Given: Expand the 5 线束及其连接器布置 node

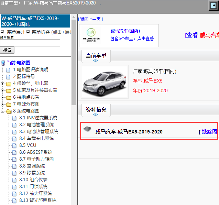Looking at the screenshot, I should [x=2, y=90].
